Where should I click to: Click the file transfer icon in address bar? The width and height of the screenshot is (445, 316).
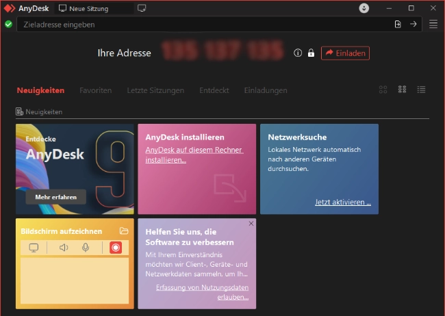398,24
